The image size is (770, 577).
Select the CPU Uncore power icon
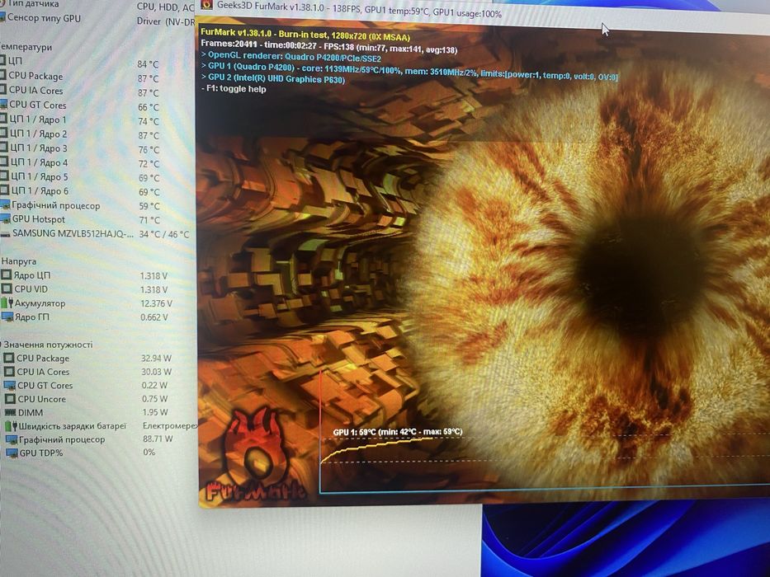10,399
